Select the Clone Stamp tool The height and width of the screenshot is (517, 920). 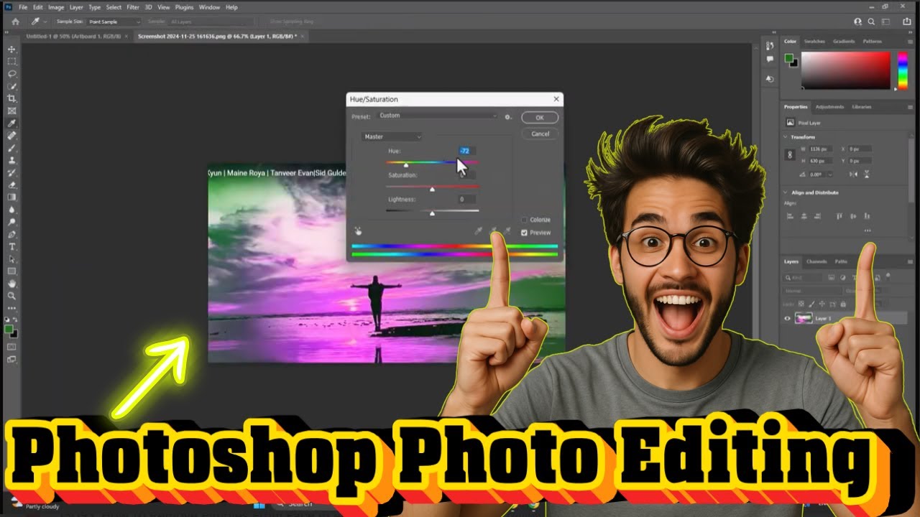(12, 160)
